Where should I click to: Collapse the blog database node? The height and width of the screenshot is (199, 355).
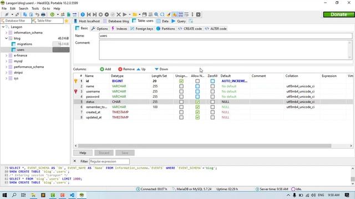click(x=6, y=38)
